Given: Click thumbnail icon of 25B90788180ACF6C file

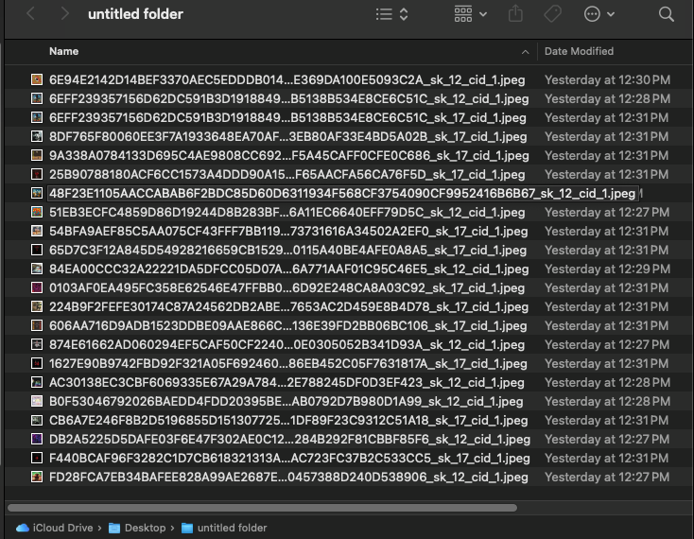Looking at the screenshot, I should click(x=37, y=174).
